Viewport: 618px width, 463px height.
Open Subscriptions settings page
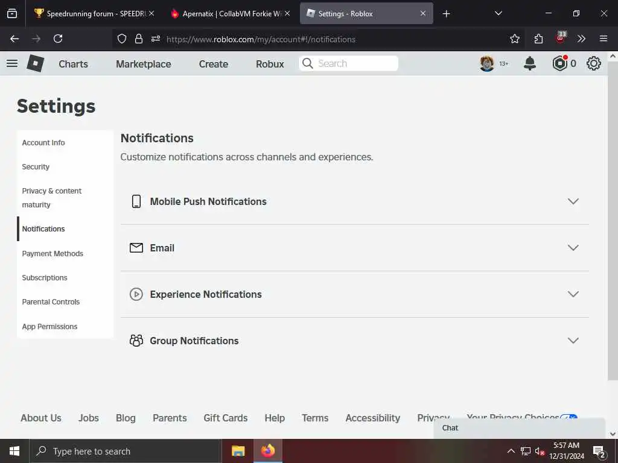pos(45,277)
